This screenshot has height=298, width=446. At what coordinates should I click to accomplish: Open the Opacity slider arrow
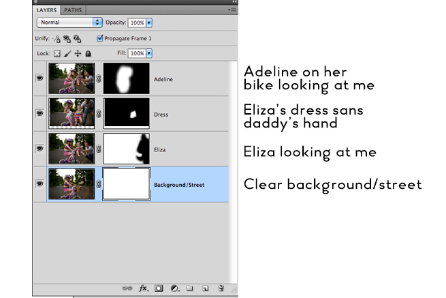click(x=149, y=23)
